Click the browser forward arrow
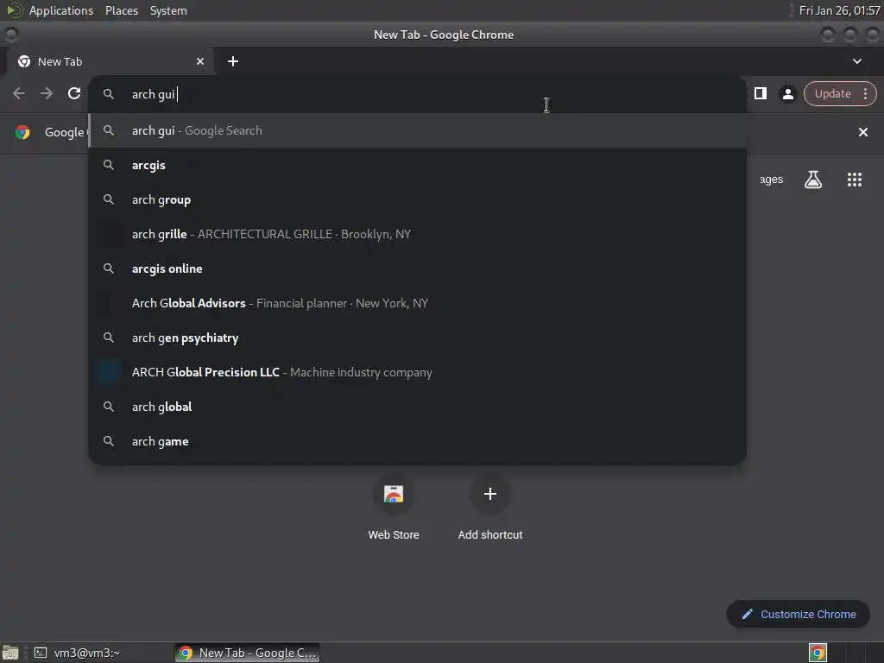 click(x=47, y=93)
